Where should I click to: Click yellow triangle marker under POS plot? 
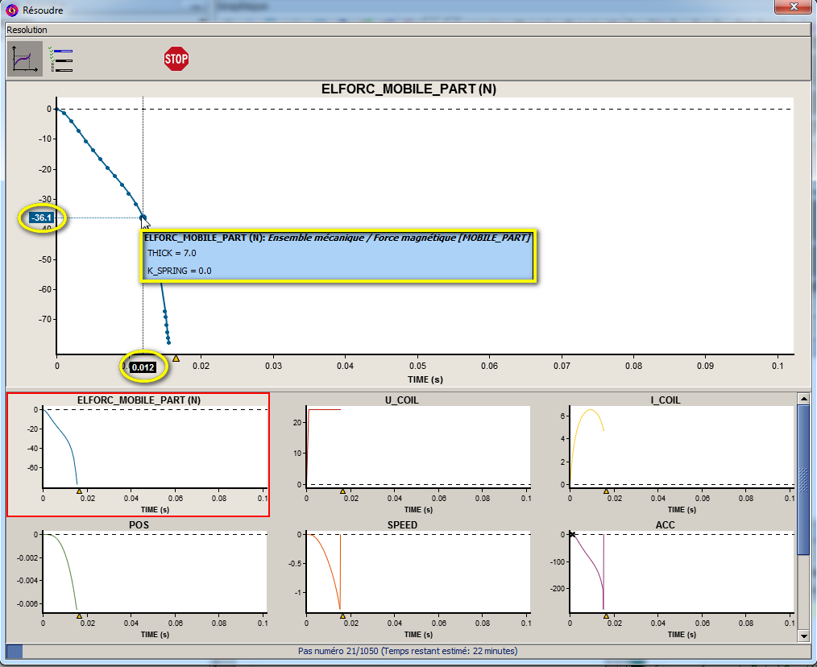[x=79, y=615]
